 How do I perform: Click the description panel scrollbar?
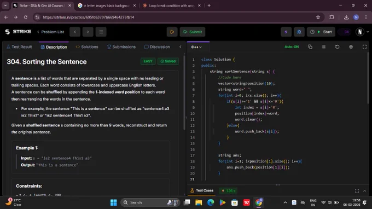[x=184, y=92]
